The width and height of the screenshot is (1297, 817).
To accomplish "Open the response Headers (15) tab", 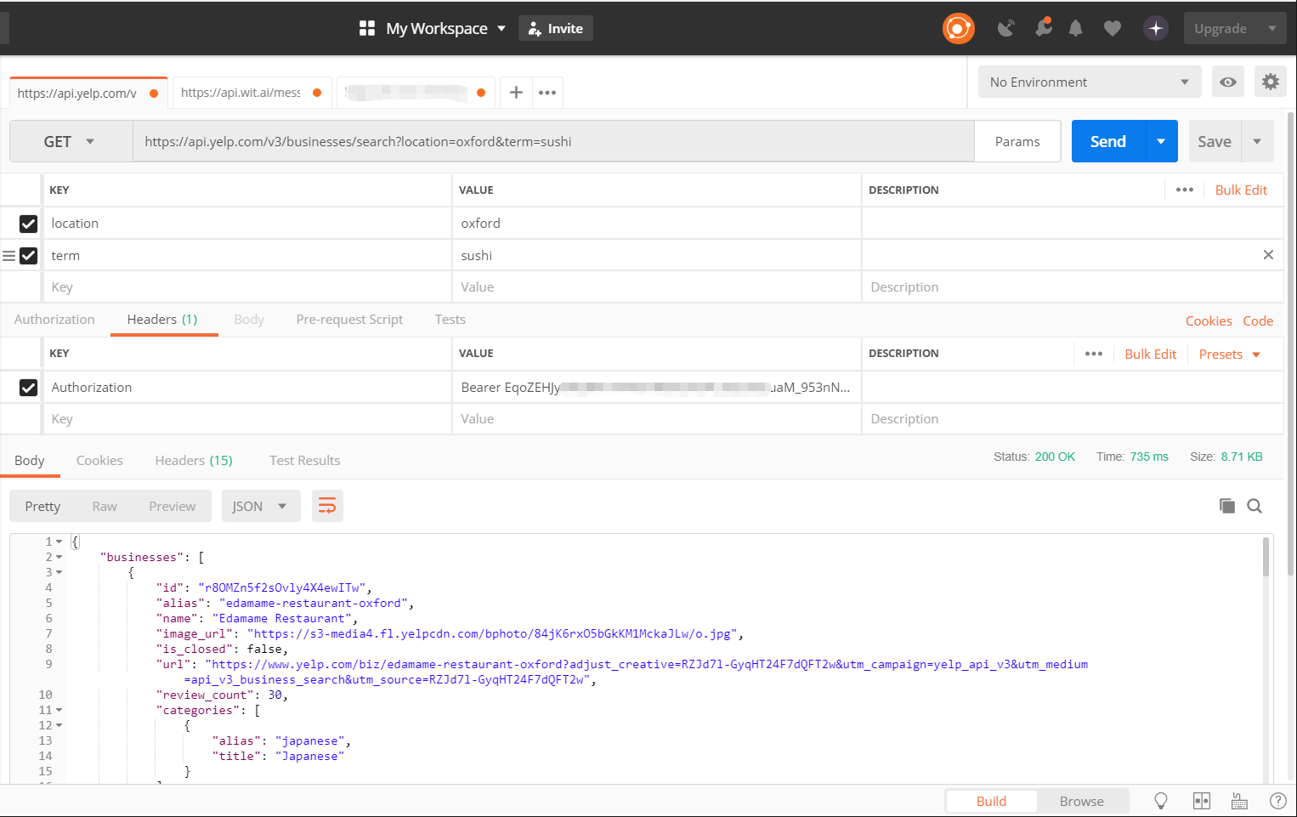I will coord(194,460).
